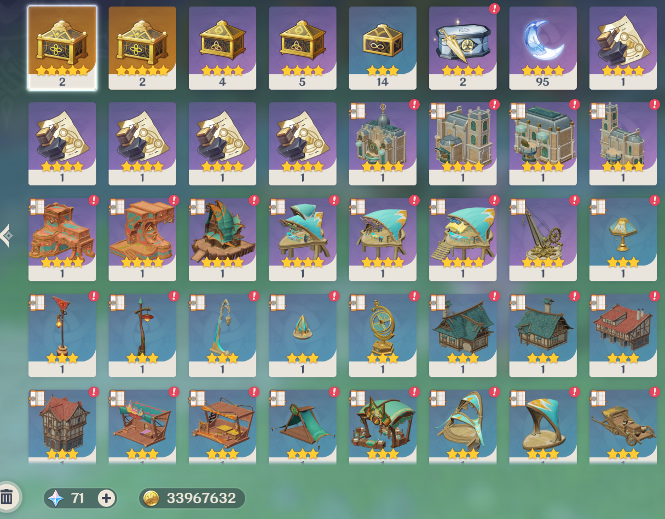Viewport: 665px width, 519px height.
Task: Select the silver weapon chest with dagger
Action: tap(462, 48)
